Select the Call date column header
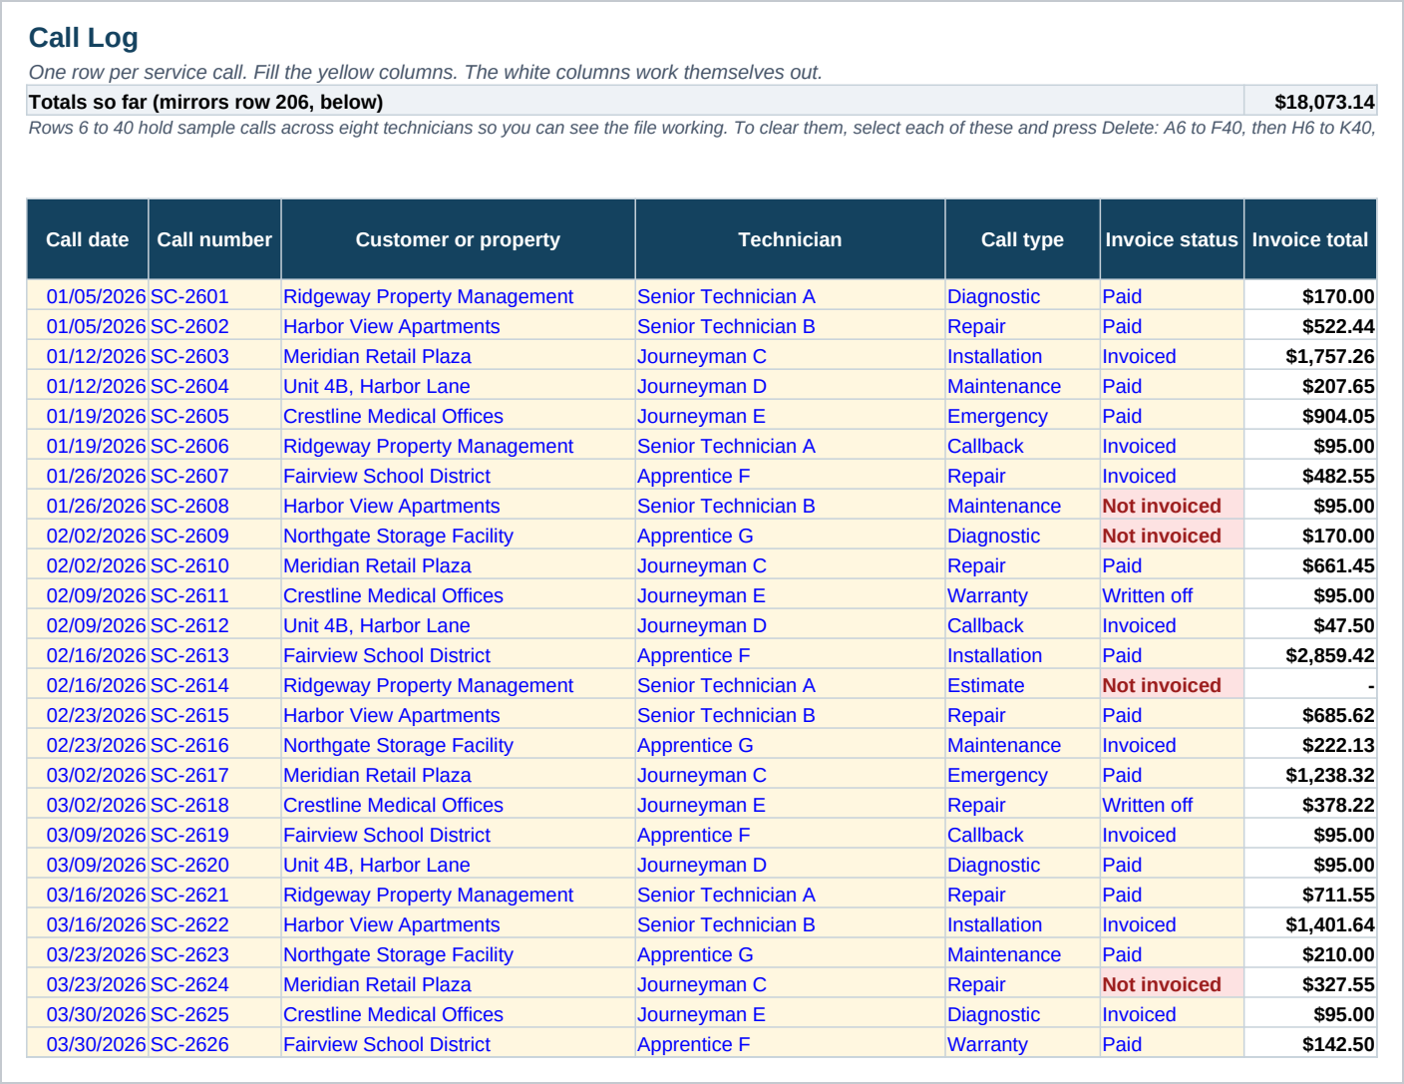1404x1084 pixels. (x=88, y=239)
